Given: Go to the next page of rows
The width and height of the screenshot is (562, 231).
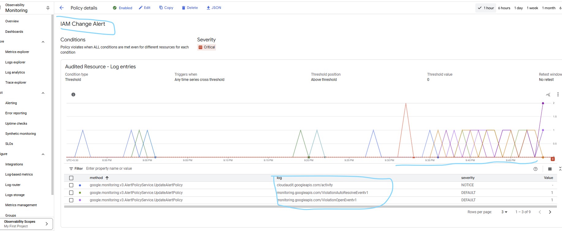Looking at the screenshot, I should (550, 212).
